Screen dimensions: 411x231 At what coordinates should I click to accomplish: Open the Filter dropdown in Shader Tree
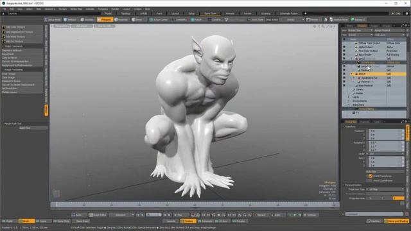coord(360,35)
